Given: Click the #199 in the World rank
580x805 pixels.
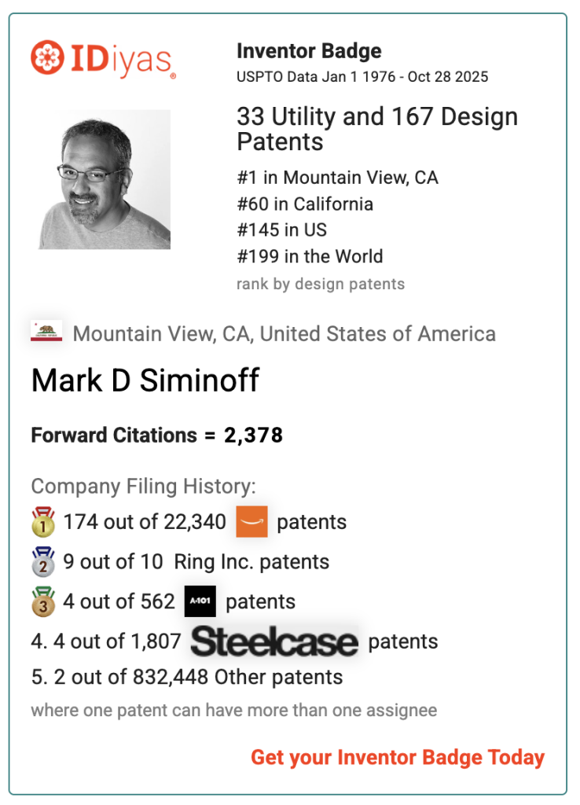Looking at the screenshot, I should [310, 256].
